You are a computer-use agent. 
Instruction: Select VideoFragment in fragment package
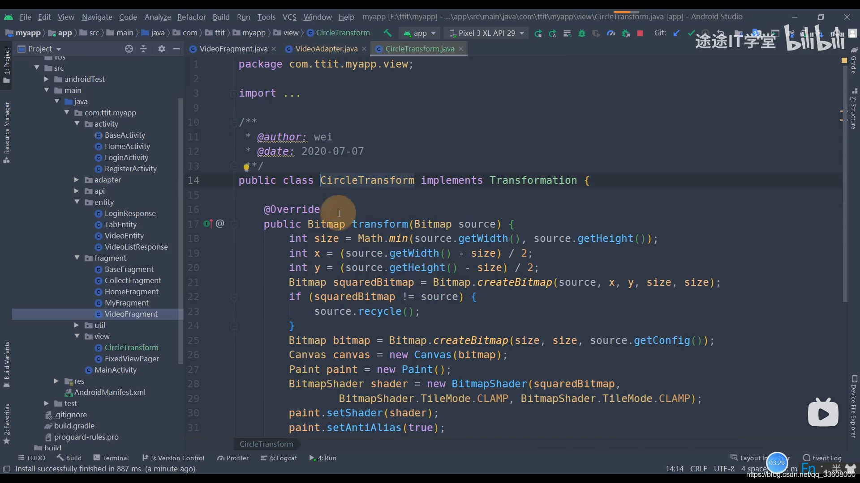tap(130, 314)
